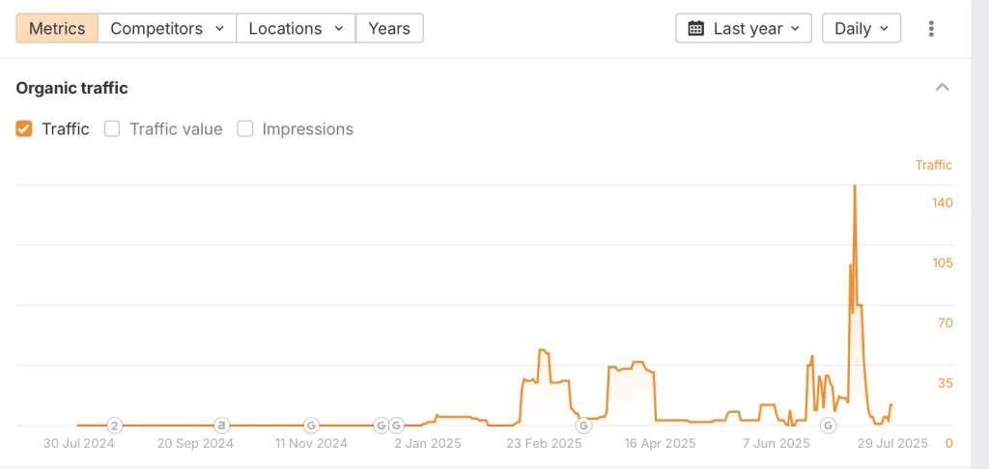Open the Daily interval dropdown
Viewport: 989px width, 469px height.
pos(861,28)
